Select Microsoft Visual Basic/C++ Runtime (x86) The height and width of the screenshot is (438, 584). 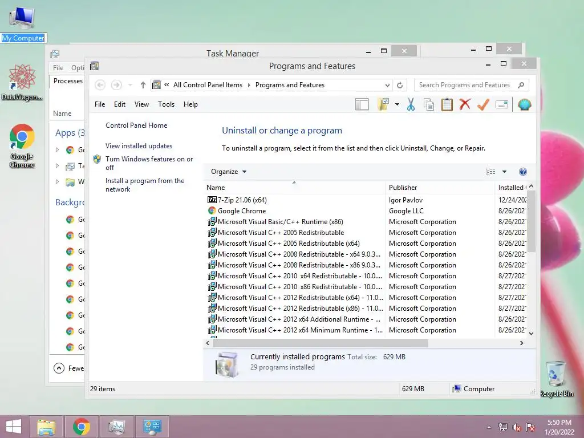click(x=280, y=222)
